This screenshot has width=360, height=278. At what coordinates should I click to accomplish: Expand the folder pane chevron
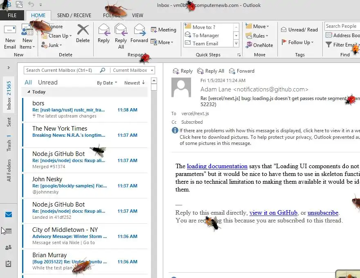[9, 68]
